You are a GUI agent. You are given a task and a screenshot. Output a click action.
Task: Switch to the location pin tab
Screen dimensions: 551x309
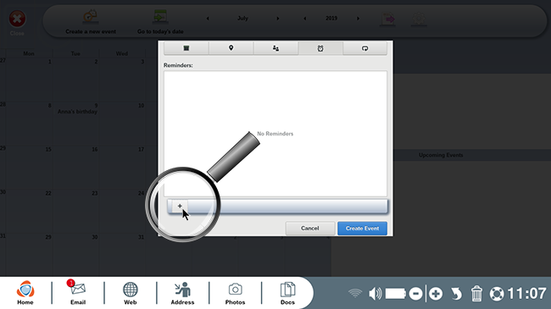(x=231, y=48)
